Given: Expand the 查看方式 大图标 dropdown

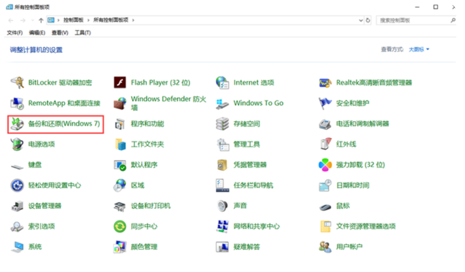Looking at the screenshot, I should click(x=419, y=50).
